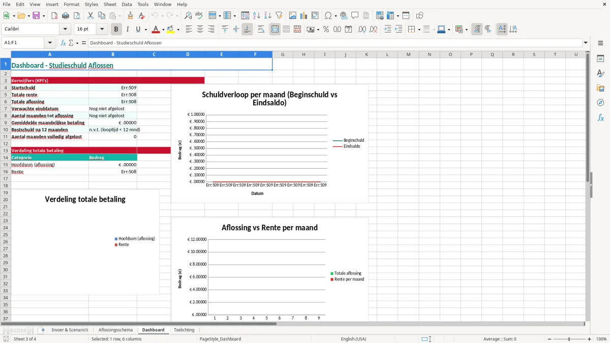Click the Merge and Center Cells icon
Viewport: 610px width, 343px height.
point(275,29)
